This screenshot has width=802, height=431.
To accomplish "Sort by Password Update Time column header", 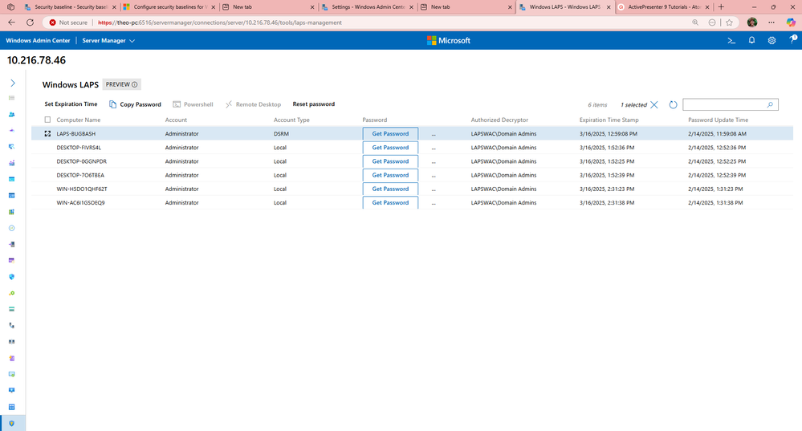I will click(x=719, y=120).
